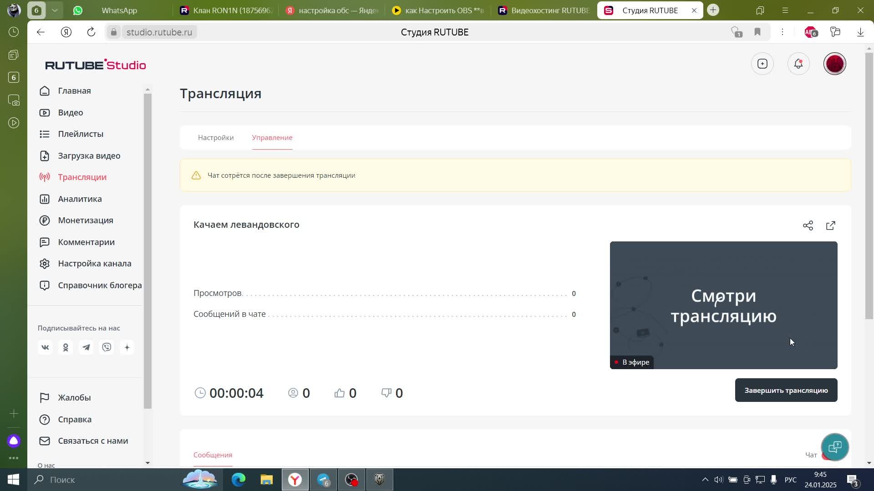Open browser downloads icon

click(860, 32)
